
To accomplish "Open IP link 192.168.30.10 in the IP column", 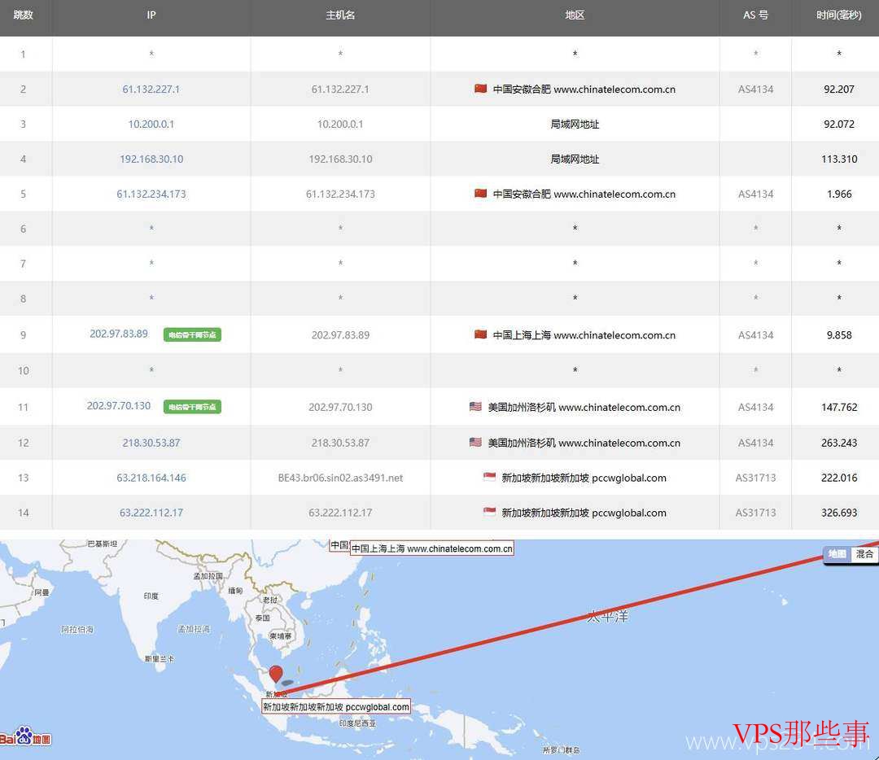I will [151, 159].
